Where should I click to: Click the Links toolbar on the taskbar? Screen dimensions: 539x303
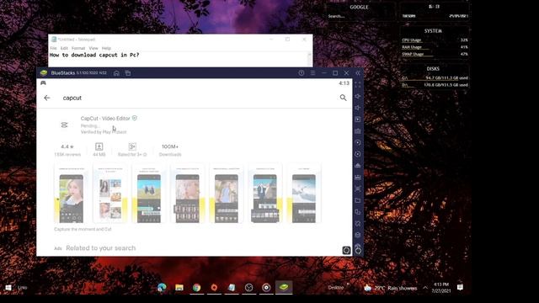(x=23, y=288)
